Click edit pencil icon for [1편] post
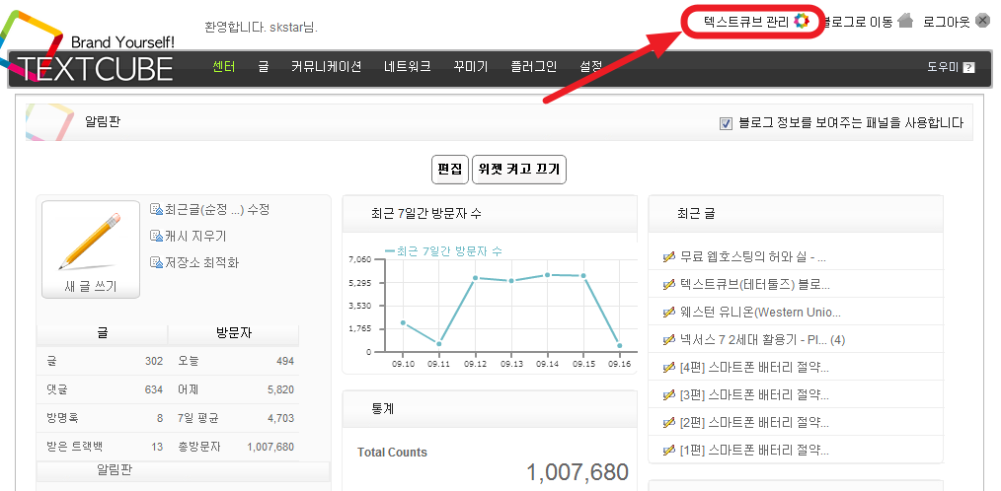Viewport: 1001px width, 491px height. [669, 450]
